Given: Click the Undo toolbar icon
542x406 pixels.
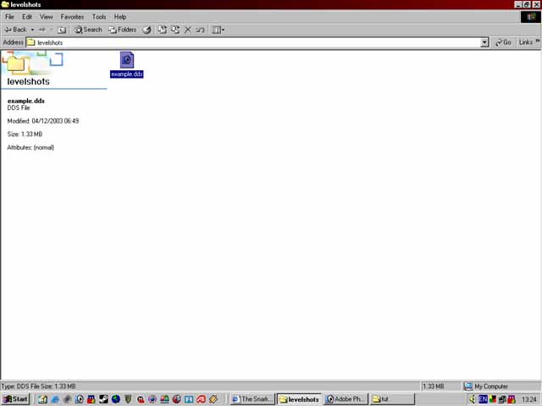Looking at the screenshot, I should pyautogui.click(x=201, y=30).
